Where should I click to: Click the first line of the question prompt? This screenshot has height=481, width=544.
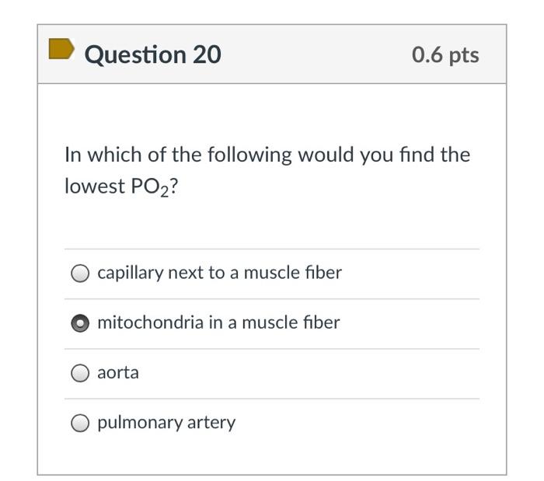267,155
